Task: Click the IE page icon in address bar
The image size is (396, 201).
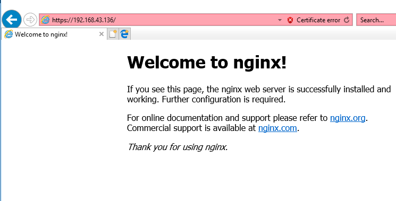Action: pos(45,20)
